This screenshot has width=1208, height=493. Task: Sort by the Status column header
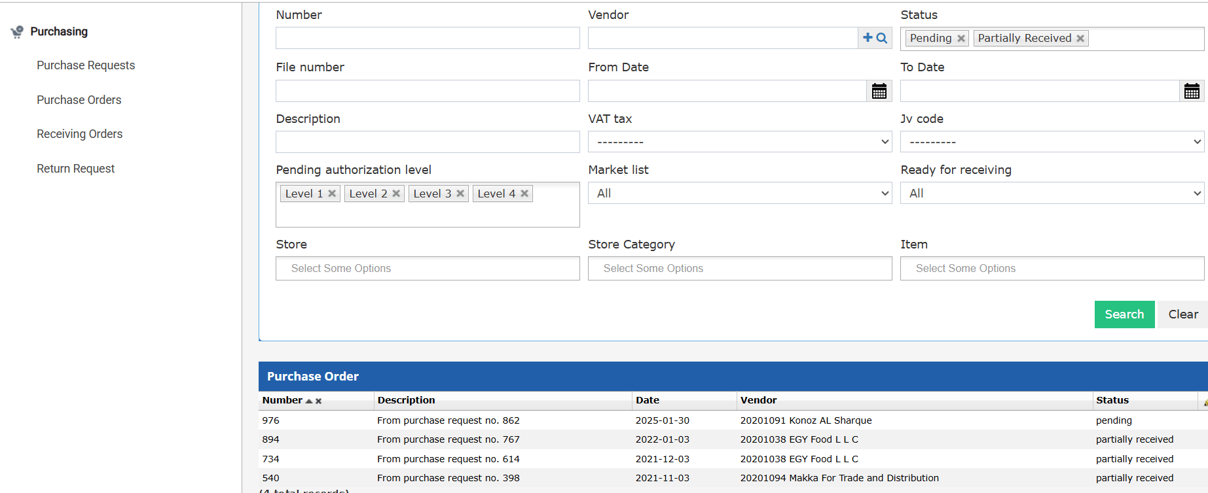tap(1112, 400)
